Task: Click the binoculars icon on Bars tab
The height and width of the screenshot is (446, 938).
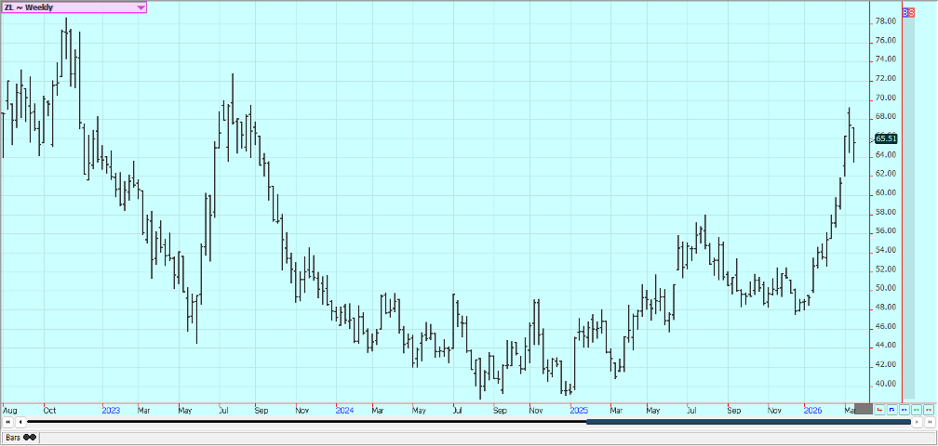Action: pyautogui.click(x=29, y=437)
